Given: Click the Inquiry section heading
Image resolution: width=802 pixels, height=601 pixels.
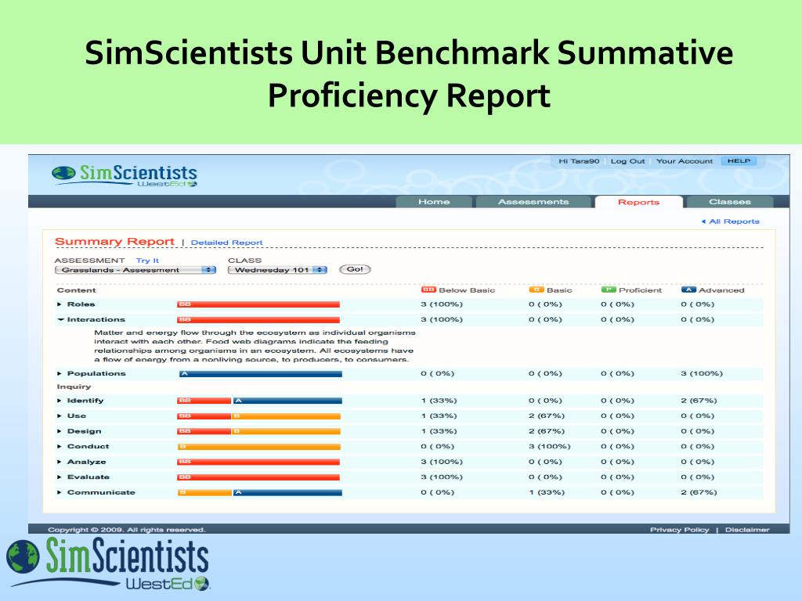Looking at the screenshot, I should [74, 387].
